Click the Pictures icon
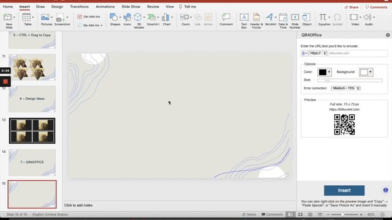 coord(45,17)
